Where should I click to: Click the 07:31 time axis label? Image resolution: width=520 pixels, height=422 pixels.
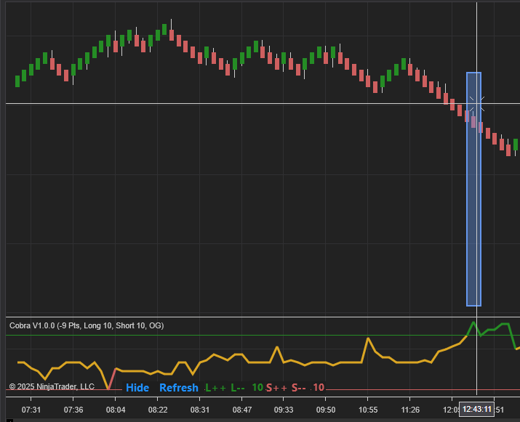pyautogui.click(x=31, y=410)
